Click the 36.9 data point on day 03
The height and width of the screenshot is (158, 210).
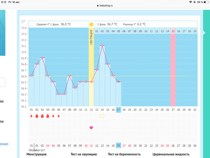(x=42, y=58)
